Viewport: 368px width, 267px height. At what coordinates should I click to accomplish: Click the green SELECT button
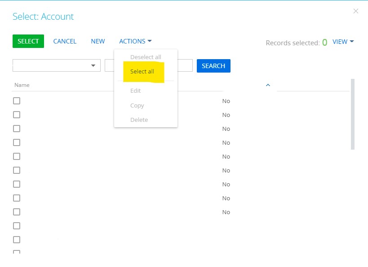tap(28, 41)
